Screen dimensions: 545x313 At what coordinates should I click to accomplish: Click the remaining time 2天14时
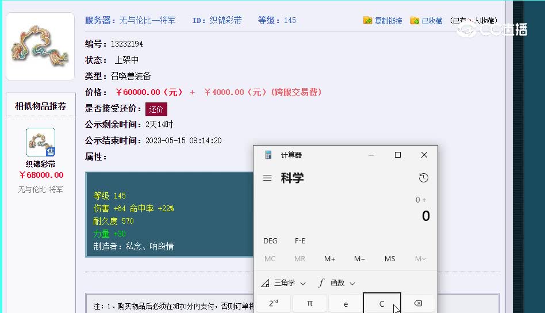pyautogui.click(x=159, y=124)
